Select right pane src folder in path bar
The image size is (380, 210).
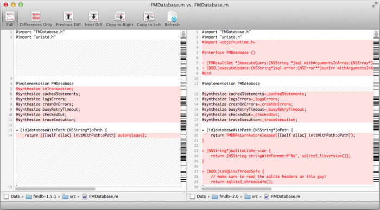[x=251, y=196]
